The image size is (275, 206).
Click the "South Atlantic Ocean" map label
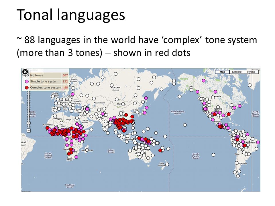click(48, 156)
